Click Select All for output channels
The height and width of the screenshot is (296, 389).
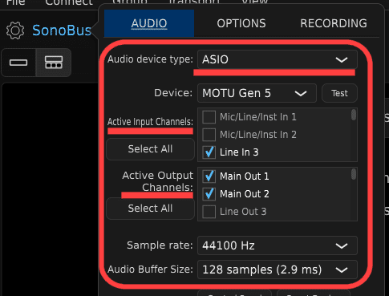(x=150, y=209)
